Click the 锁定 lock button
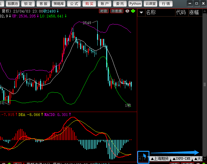207x164 pixels. [28, 4]
